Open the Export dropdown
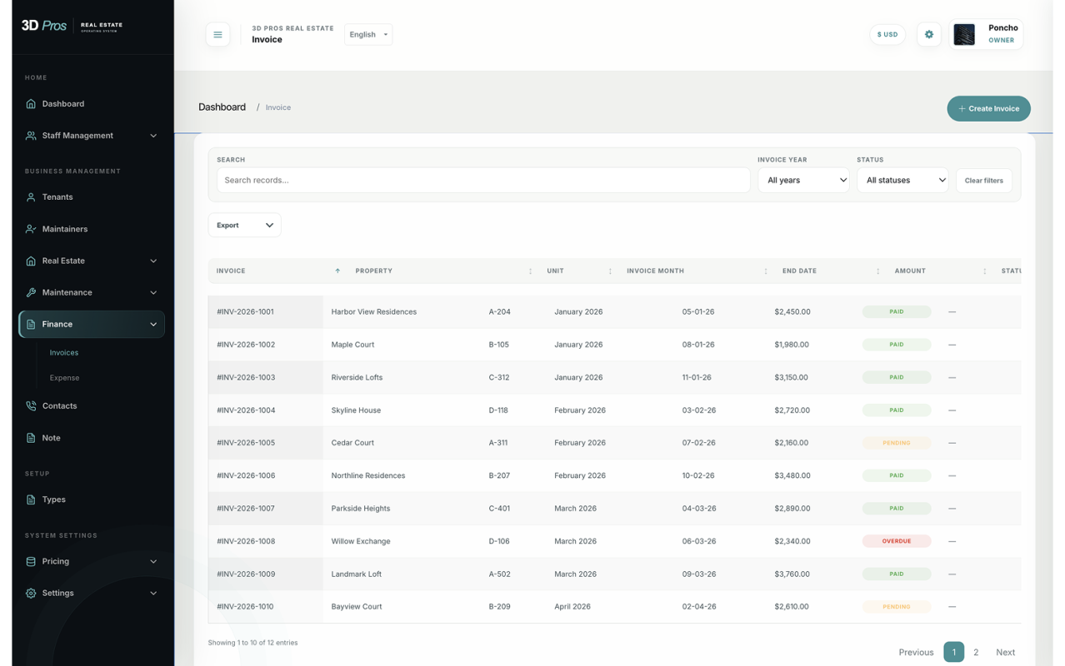1065x666 pixels. [244, 225]
